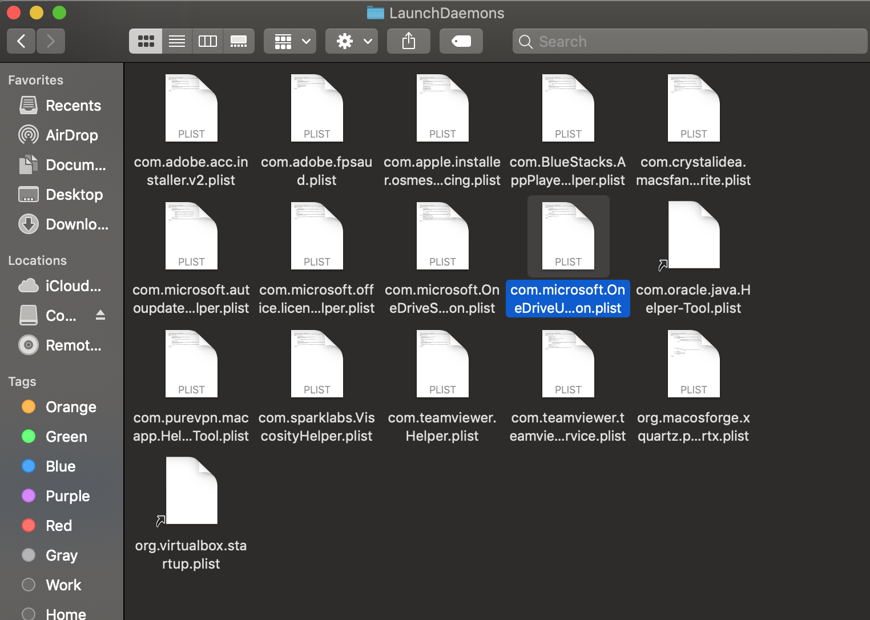The width and height of the screenshot is (870, 620).
Task: Open the item grouping dropdown
Action: [x=289, y=41]
